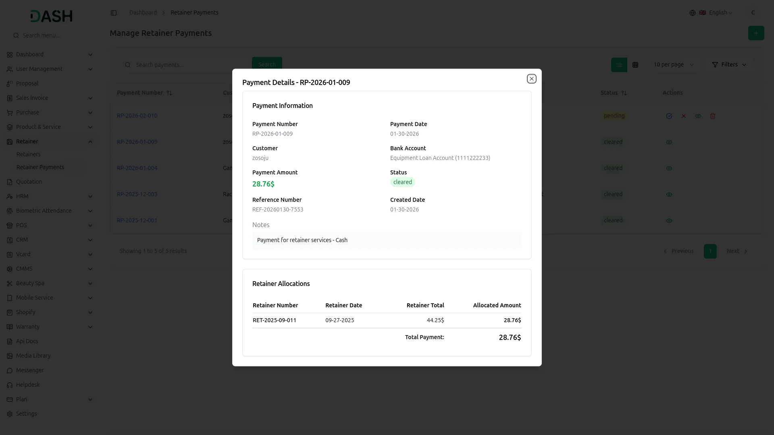View RP-2026-01-004 payment via eye icon

coord(669,168)
